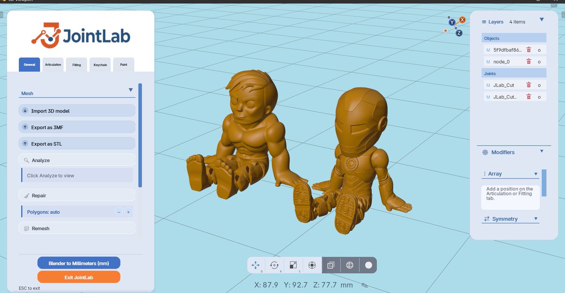Click the Modifiers panel scrollbar
565x293 pixels.
(x=544, y=183)
